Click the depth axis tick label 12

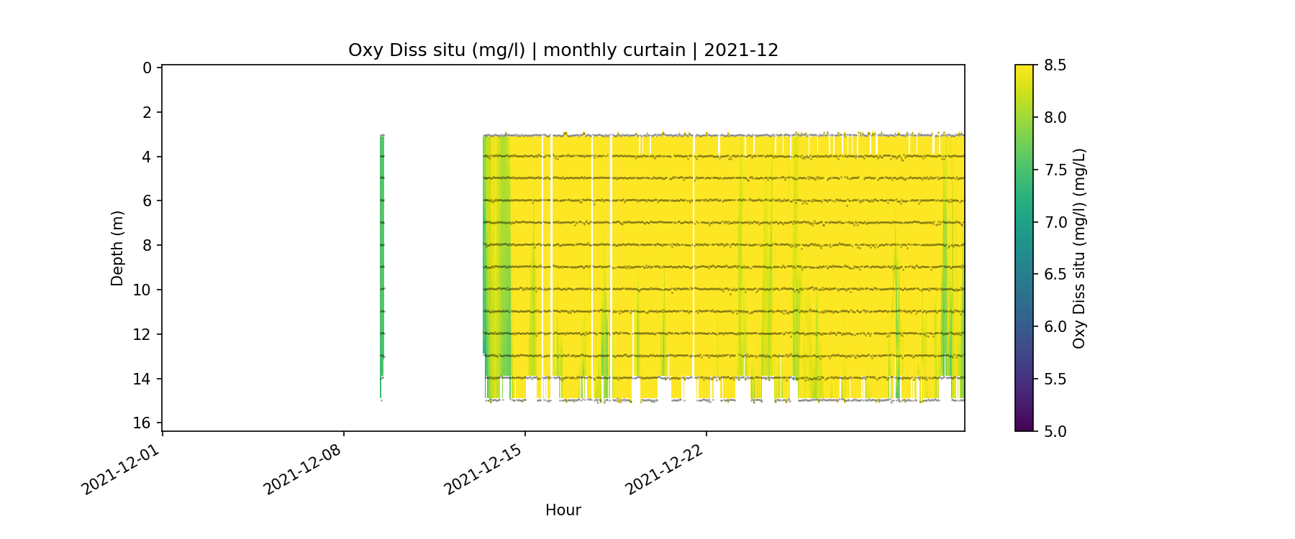pyautogui.click(x=143, y=334)
